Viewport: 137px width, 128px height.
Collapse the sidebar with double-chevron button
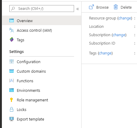(78, 9)
